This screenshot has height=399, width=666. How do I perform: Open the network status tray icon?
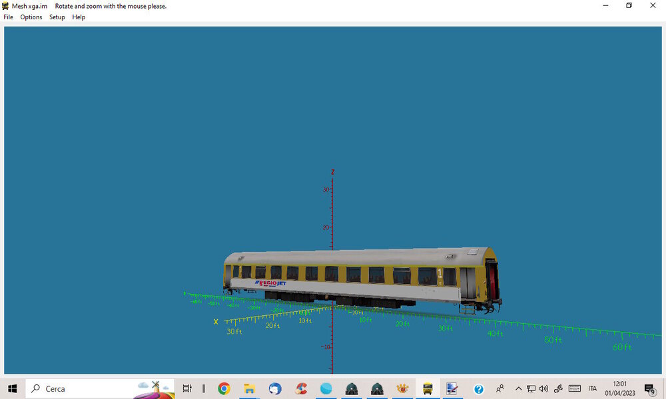click(531, 388)
